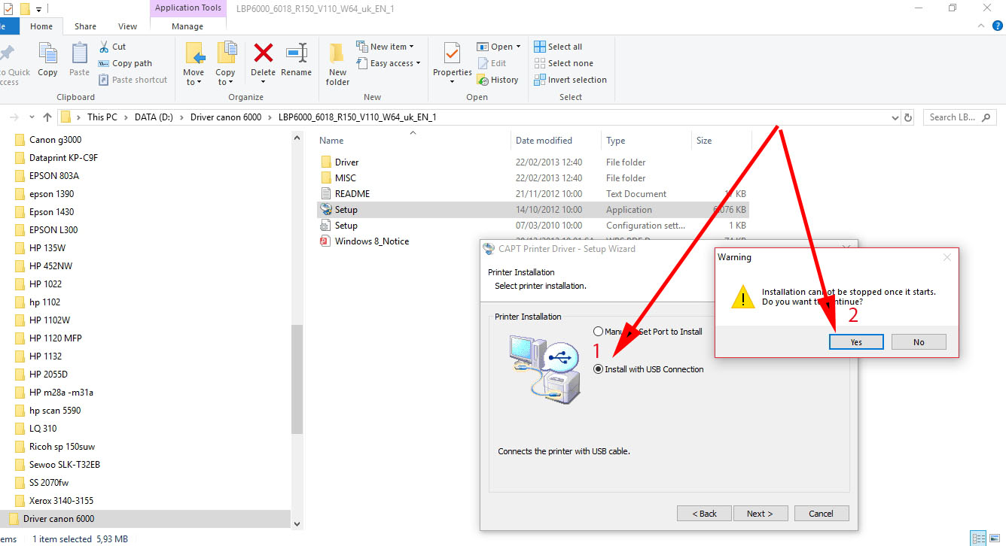Click Select all in ribbon
This screenshot has height=546, width=1006.
pyautogui.click(x=558, y=47)
